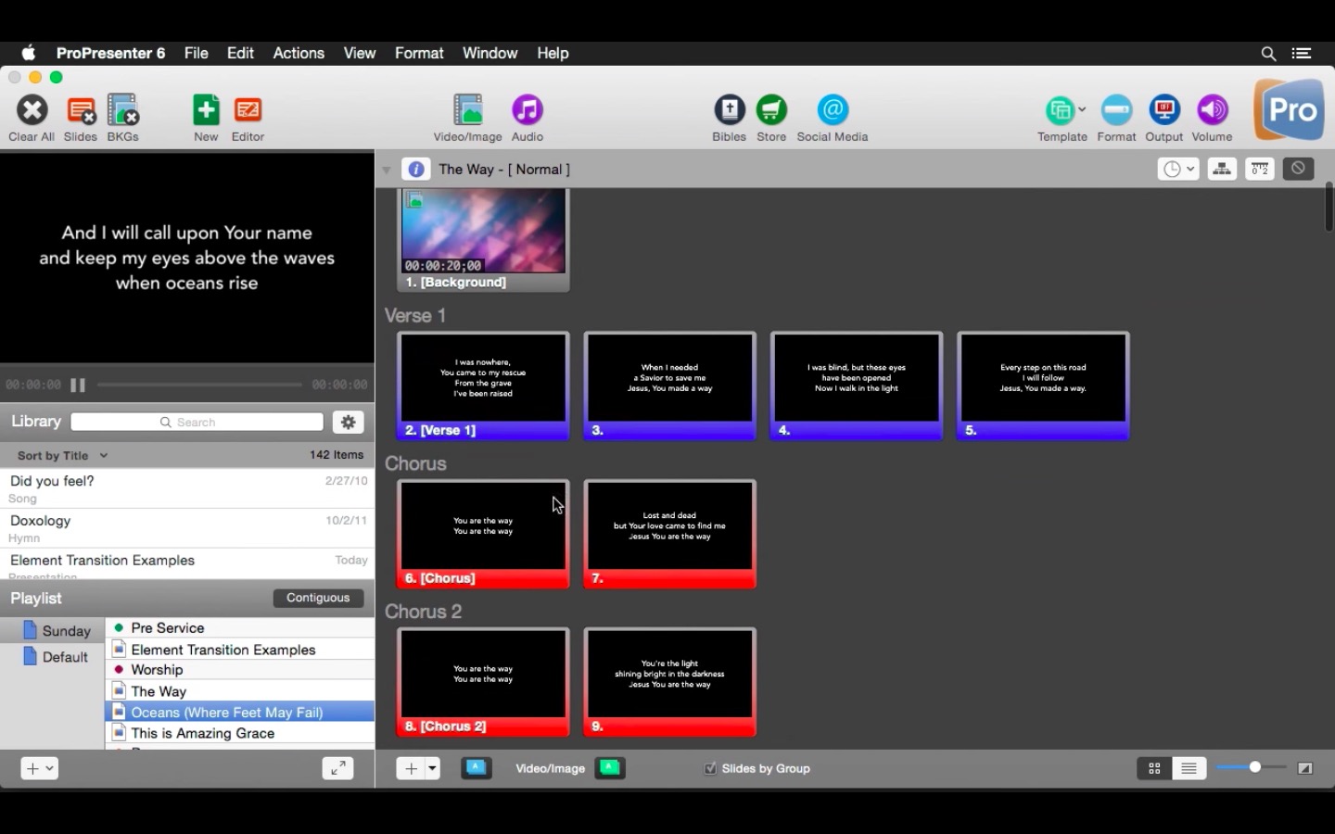Open library settings gear
This screenshot has width=1335, height=834.
349,422
